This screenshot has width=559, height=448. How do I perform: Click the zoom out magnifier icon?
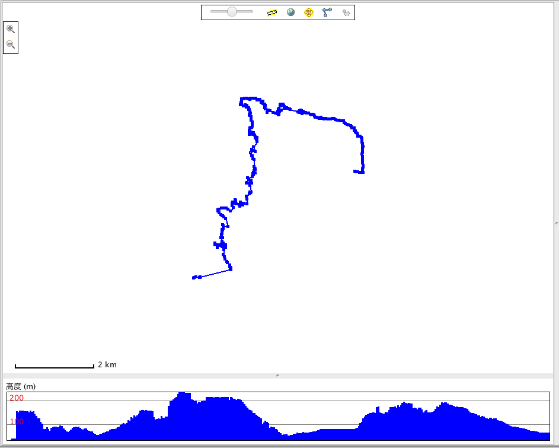tap(11, 45)
